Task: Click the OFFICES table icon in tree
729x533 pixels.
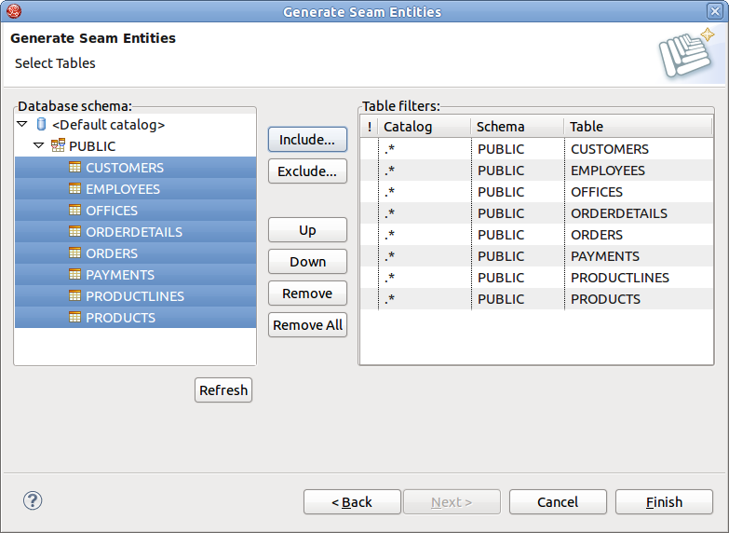Action: pos(75,211)
